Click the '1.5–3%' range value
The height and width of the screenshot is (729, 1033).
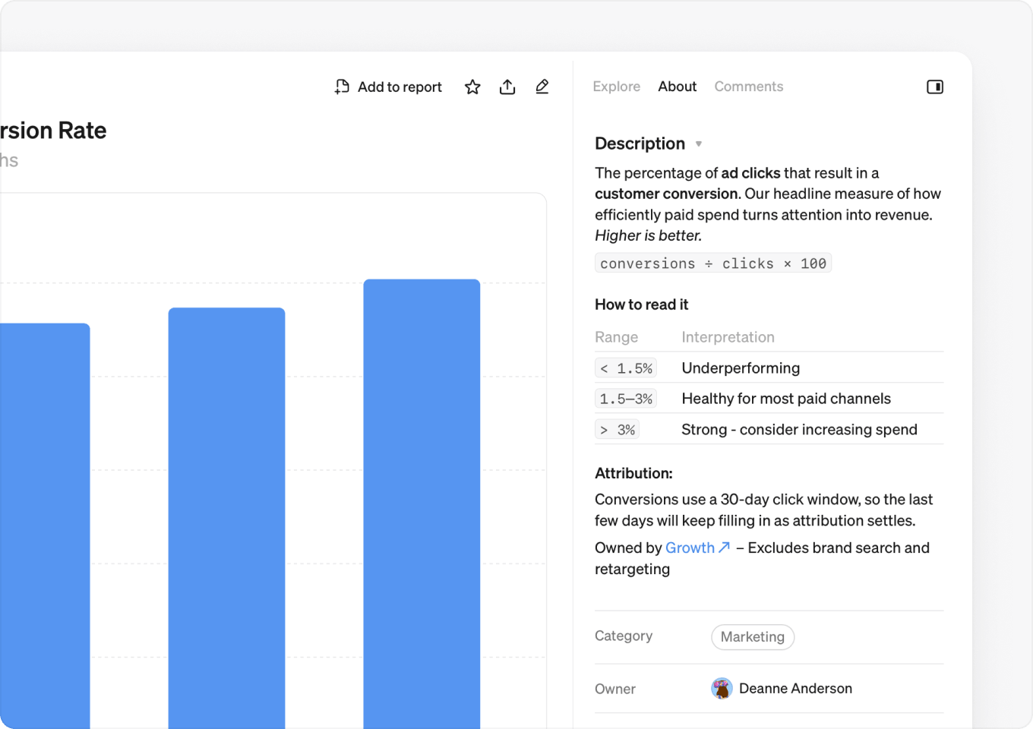[x=627, y=399]
